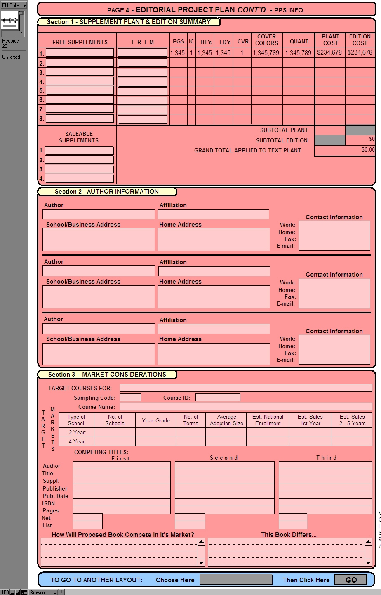Click the zoom in mountain icon
The image size is (381, 595).
pyautogui.click(x=18, y=592)
